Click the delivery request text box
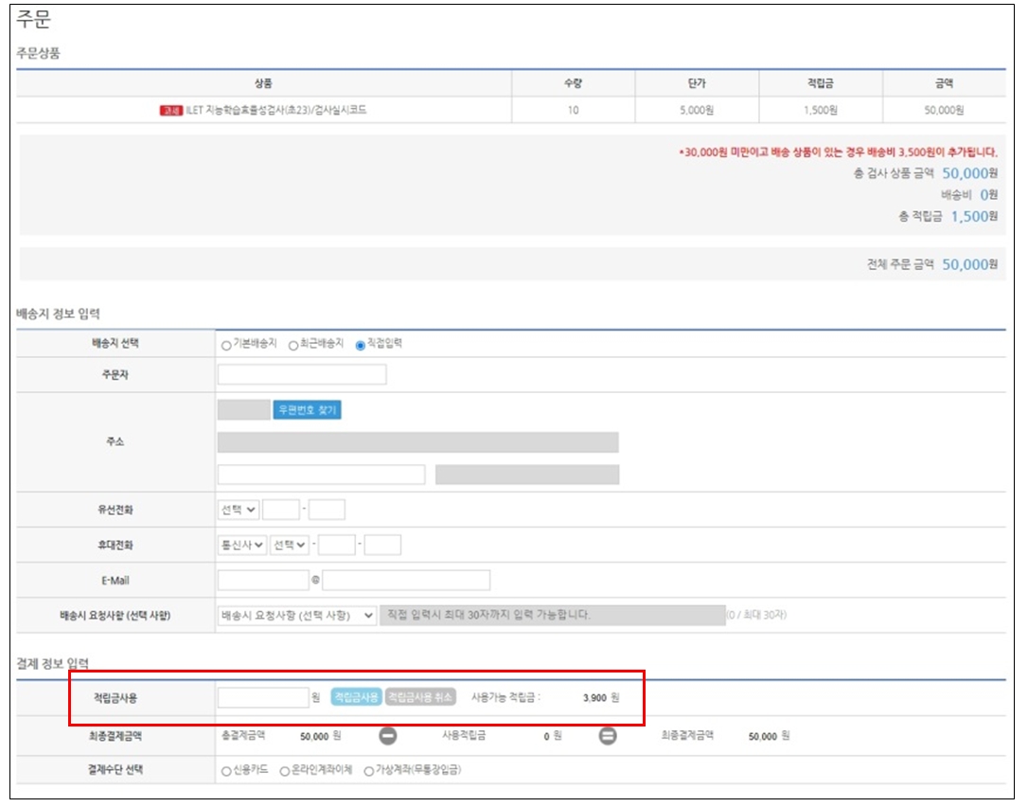The height and width of the screenshot is (807, 1028). (x=552, y=616)
